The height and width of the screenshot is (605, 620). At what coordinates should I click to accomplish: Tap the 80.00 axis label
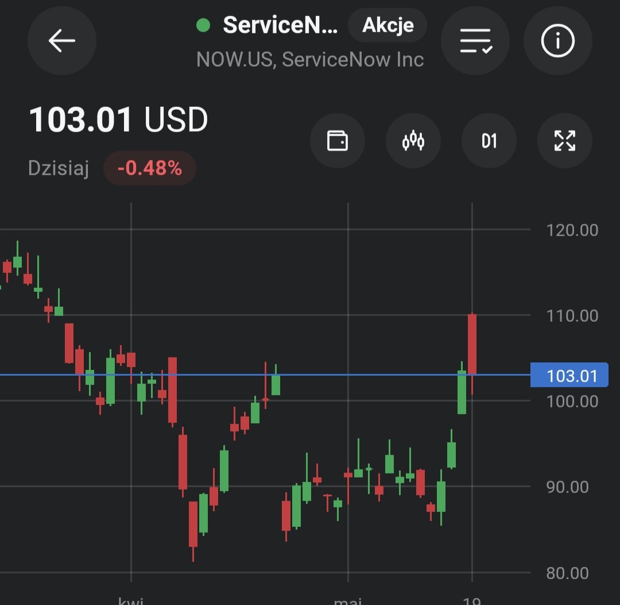click(x=567, y=573)
